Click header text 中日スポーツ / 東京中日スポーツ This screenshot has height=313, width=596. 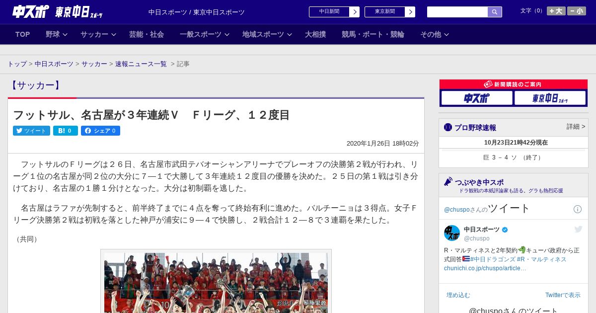coord(197,12)
